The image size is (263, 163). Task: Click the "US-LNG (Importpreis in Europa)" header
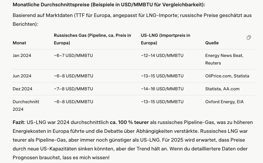(165, 39)
